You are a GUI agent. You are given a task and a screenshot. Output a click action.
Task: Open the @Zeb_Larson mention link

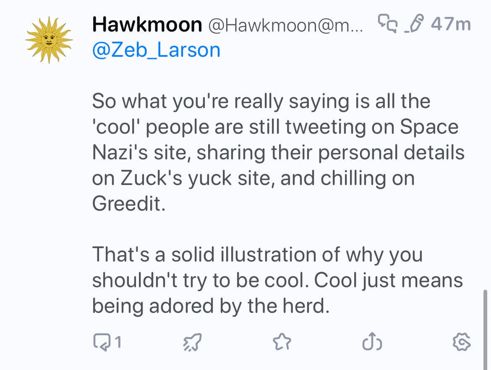(156, 50)
